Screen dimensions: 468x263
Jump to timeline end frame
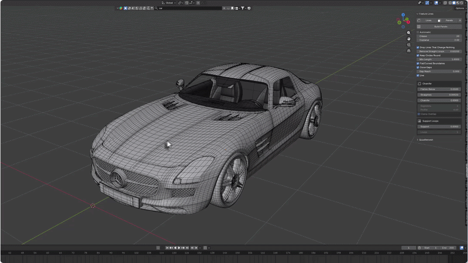[187, 248]
